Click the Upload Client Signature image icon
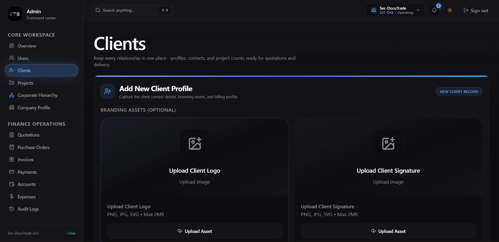This screenshot has width=499, height=242. tap(388, 144)
